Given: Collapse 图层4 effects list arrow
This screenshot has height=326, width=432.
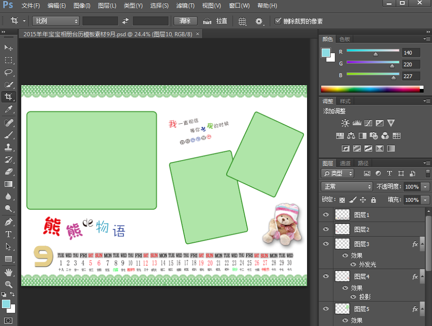Looking at the screenshot, I should 422,277.
